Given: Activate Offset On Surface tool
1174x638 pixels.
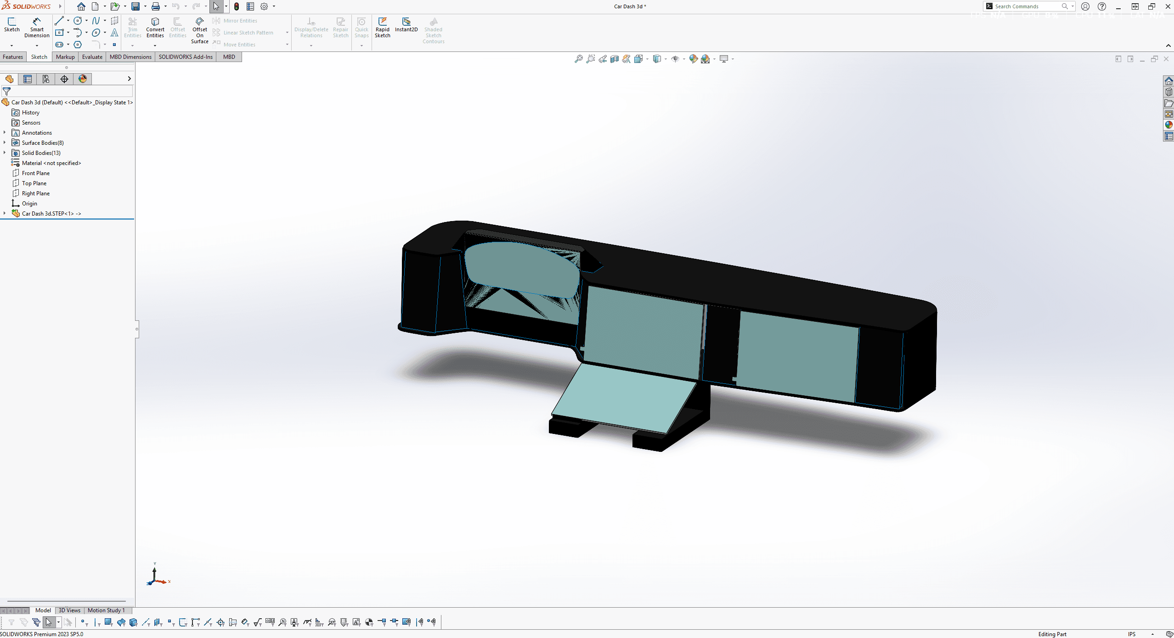Looking at the screenshot, I should click(199, 30).
